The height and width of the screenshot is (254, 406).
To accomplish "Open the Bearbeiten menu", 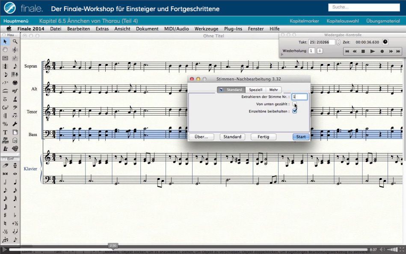I will pyautogui.click(x=78, y=29).
